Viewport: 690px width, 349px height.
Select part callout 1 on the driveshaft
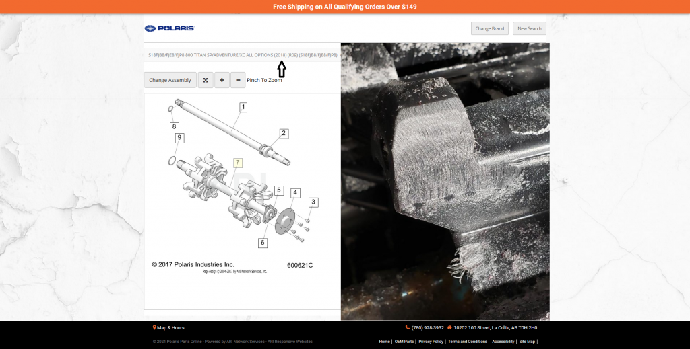243,107
